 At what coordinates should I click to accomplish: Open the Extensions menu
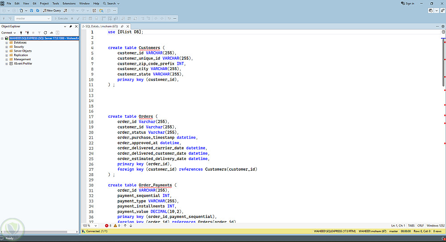pos(69,4)
